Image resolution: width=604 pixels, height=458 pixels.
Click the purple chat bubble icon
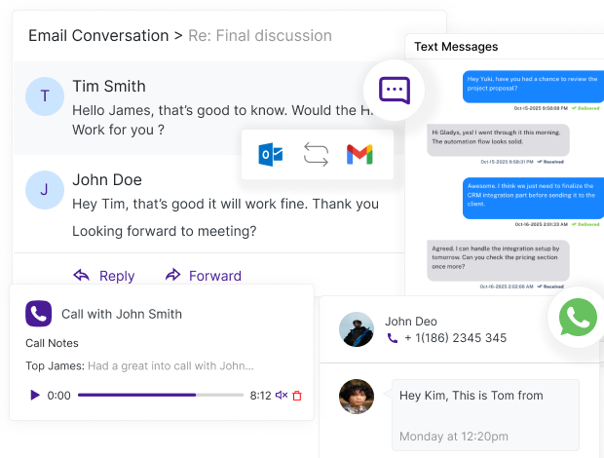(395, 91)
